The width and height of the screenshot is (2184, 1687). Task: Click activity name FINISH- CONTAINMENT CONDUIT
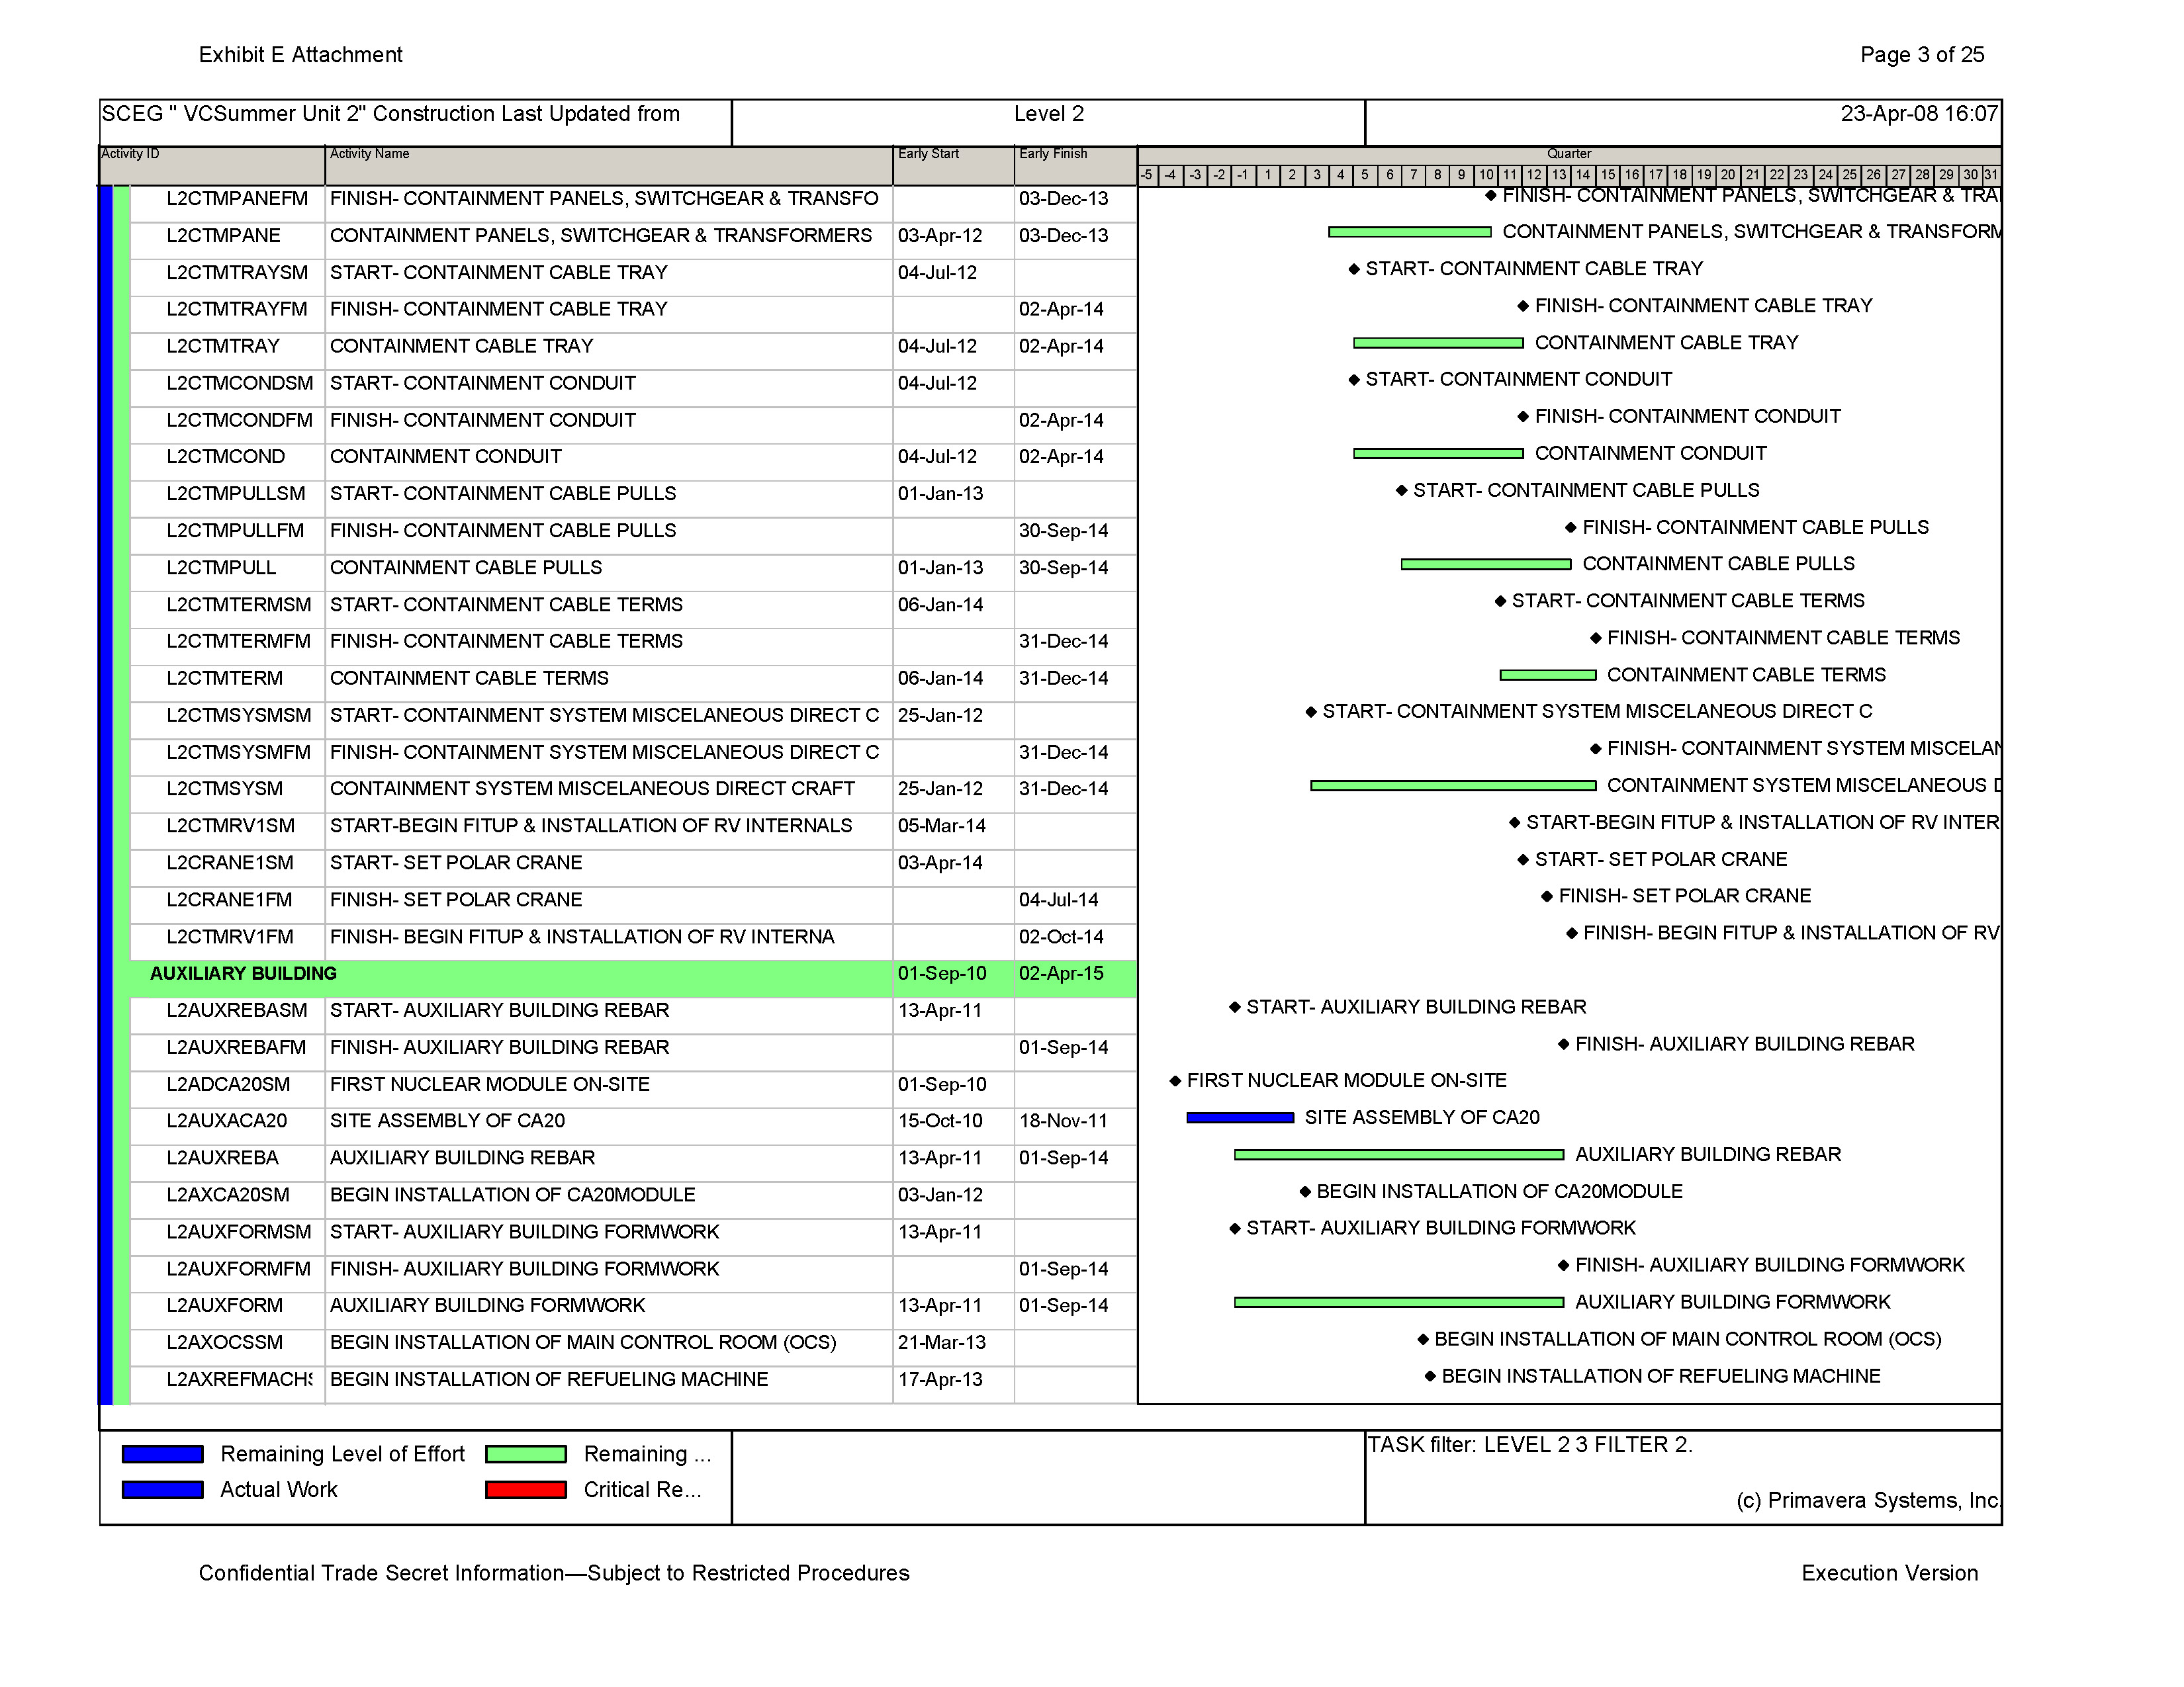tap(483, 419)
